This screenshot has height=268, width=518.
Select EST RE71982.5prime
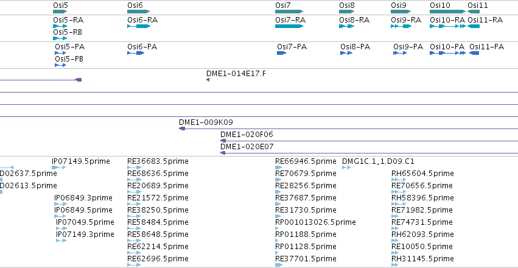tap(396, 216)
